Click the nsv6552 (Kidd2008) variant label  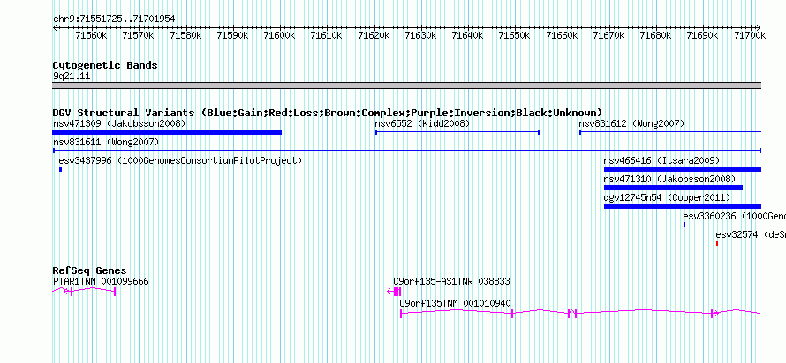[x=422, y=123]
